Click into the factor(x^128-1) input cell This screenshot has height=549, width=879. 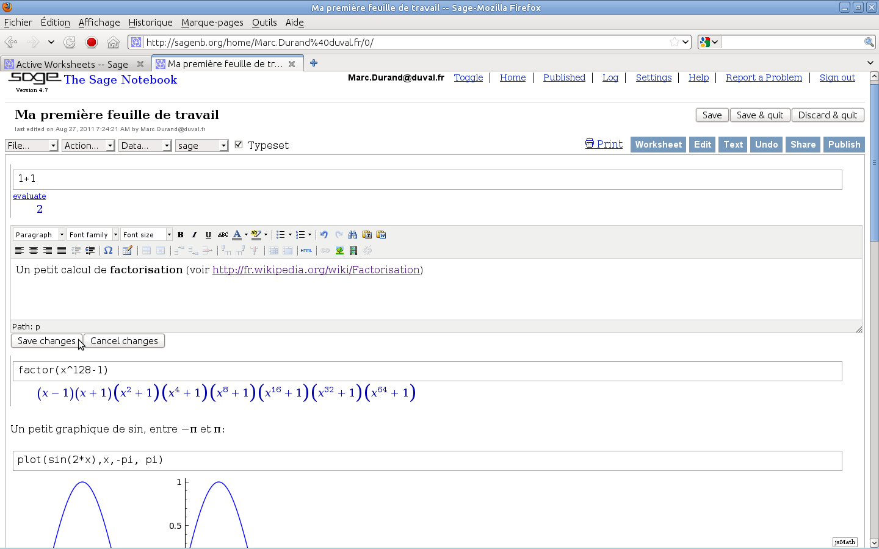[427, 371]
